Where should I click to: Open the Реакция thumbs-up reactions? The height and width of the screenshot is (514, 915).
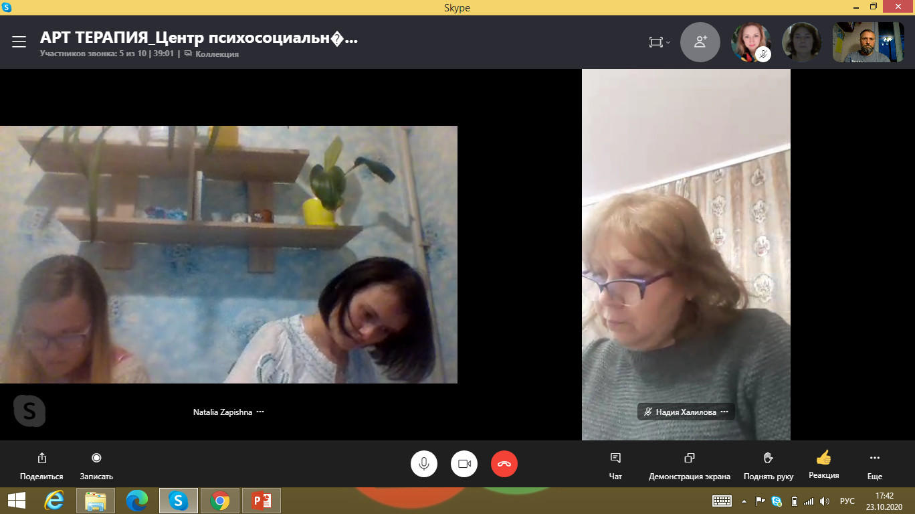point(824,465)
